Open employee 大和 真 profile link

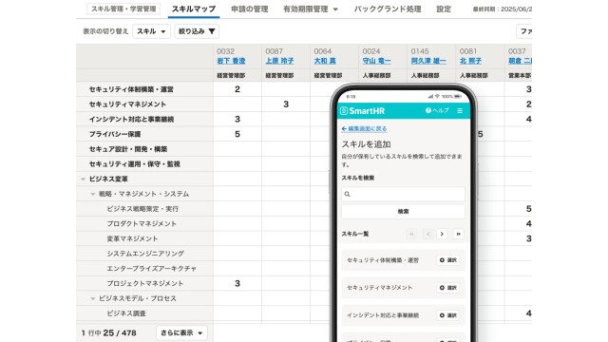point(325,61)
